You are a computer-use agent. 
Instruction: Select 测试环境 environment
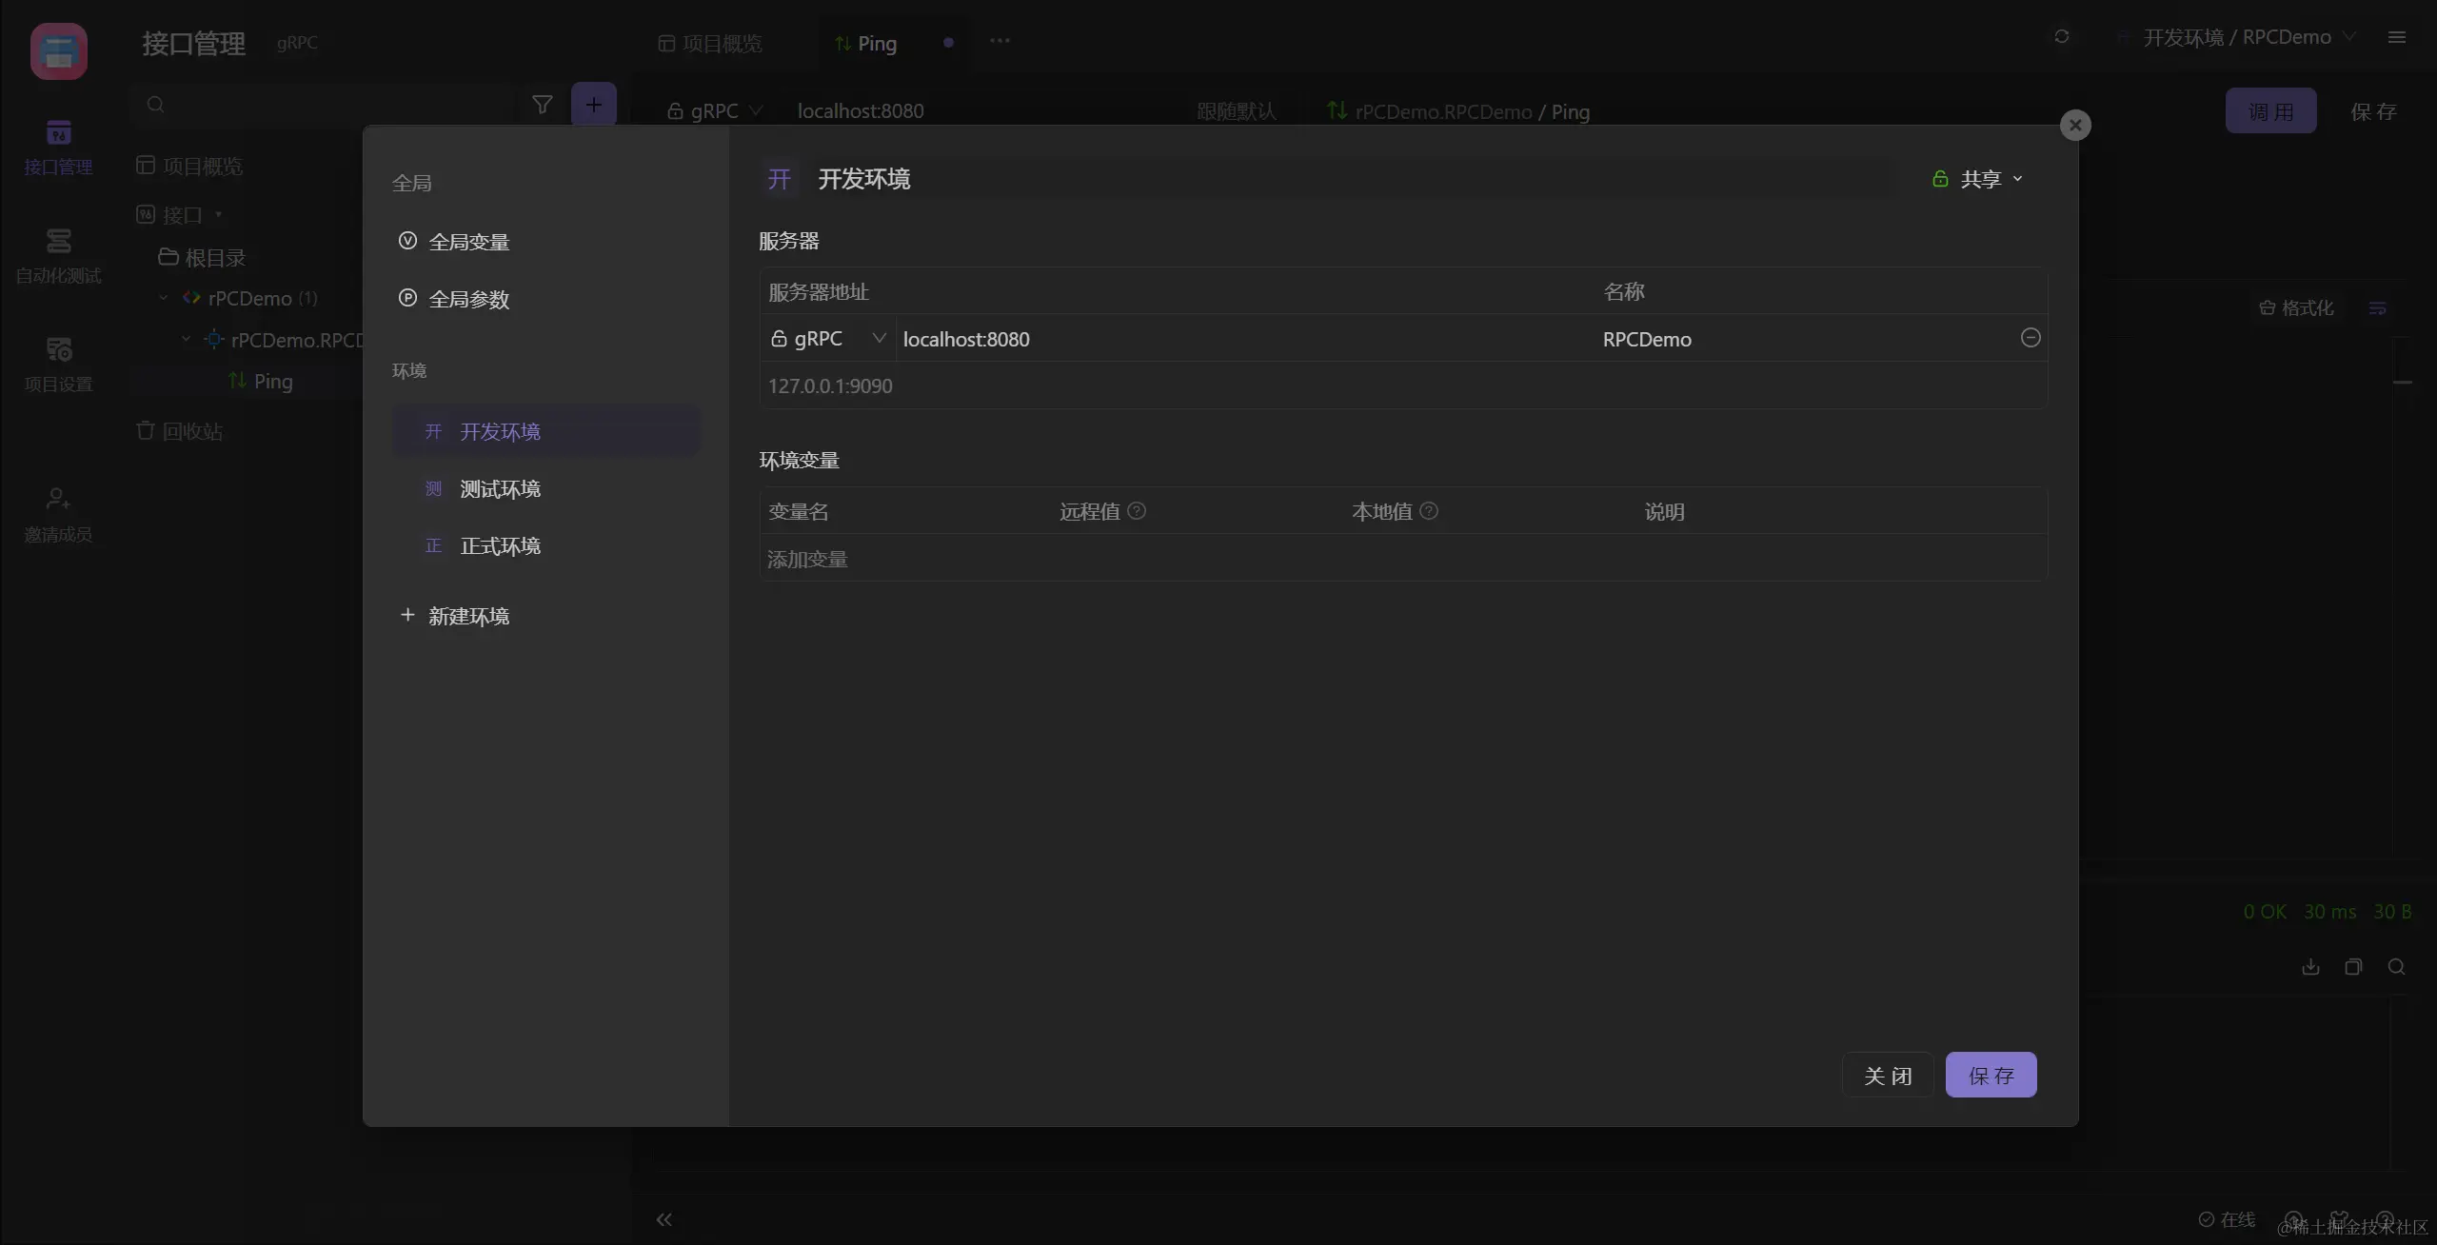[500, 489]
